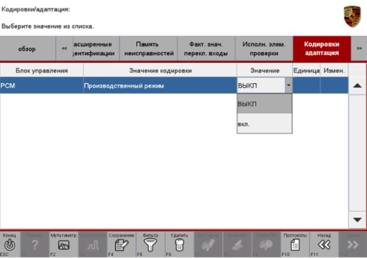Collapse the Значение combo box arrow
The image size is (367, 258).
click(288, 86)
